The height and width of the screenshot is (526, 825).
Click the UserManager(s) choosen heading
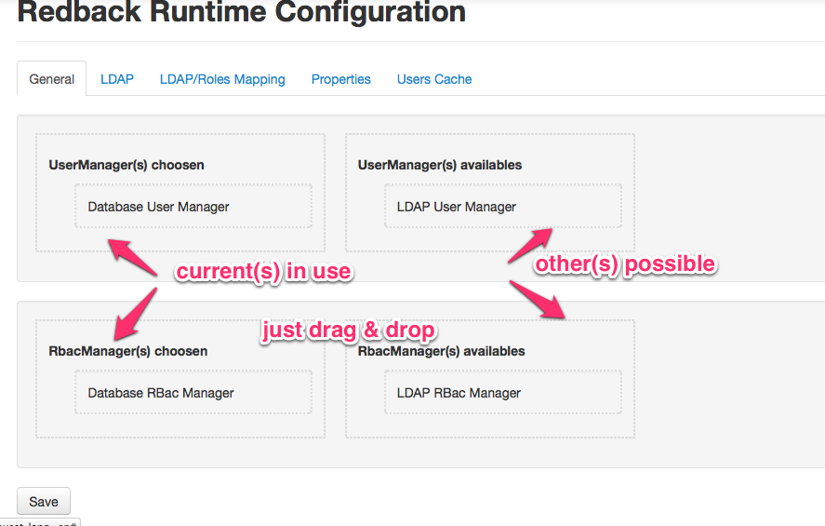(126, 165)
